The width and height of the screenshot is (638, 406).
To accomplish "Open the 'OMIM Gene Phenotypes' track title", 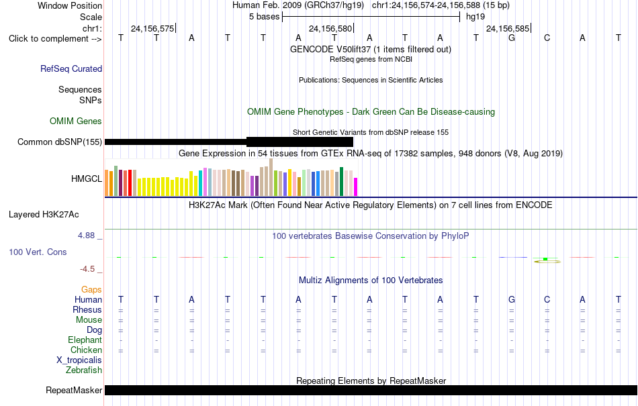I will [371, 112].
